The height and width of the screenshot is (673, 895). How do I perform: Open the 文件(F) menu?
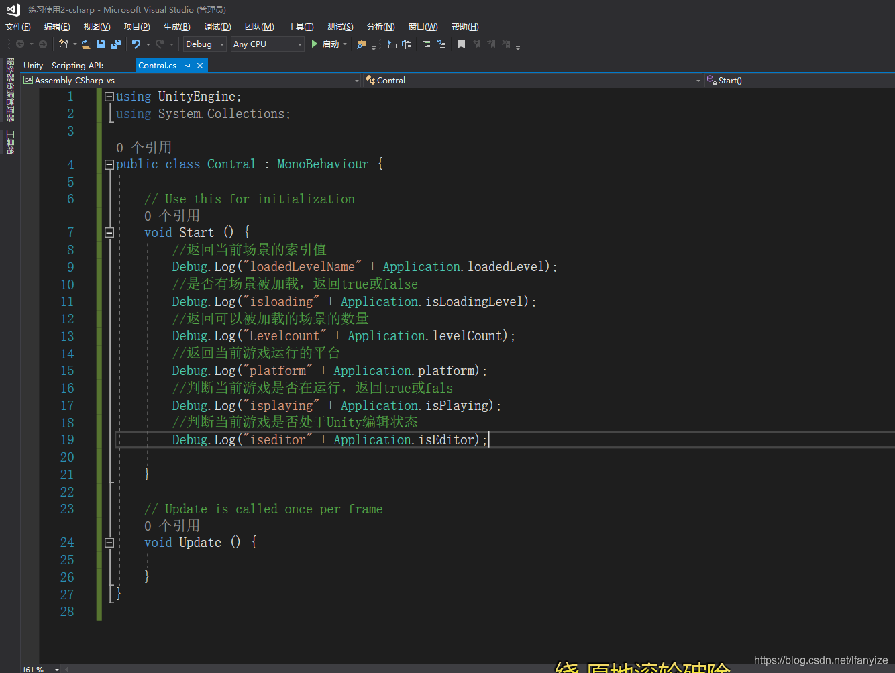coord(18,27)
